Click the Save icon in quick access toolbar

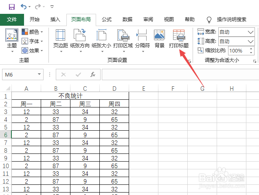(x=12, y=7)
